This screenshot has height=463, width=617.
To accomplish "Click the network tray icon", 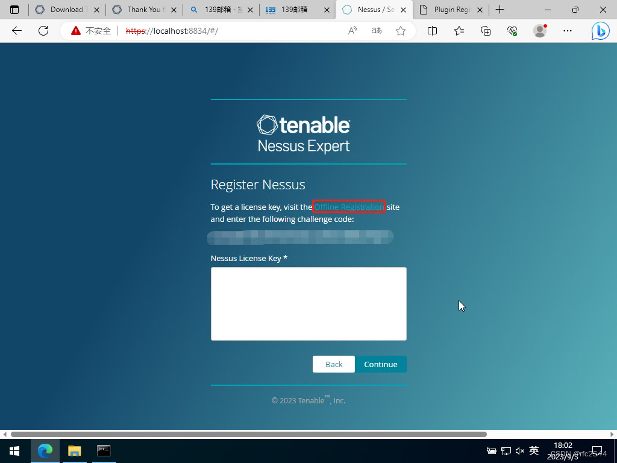I will tap(506, 451).
